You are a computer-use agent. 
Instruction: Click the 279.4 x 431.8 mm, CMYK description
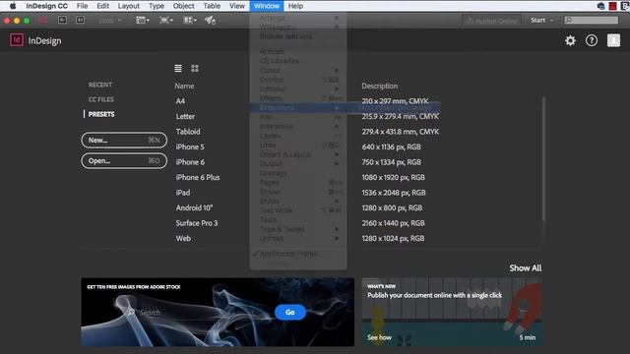(x=401, y=132)
